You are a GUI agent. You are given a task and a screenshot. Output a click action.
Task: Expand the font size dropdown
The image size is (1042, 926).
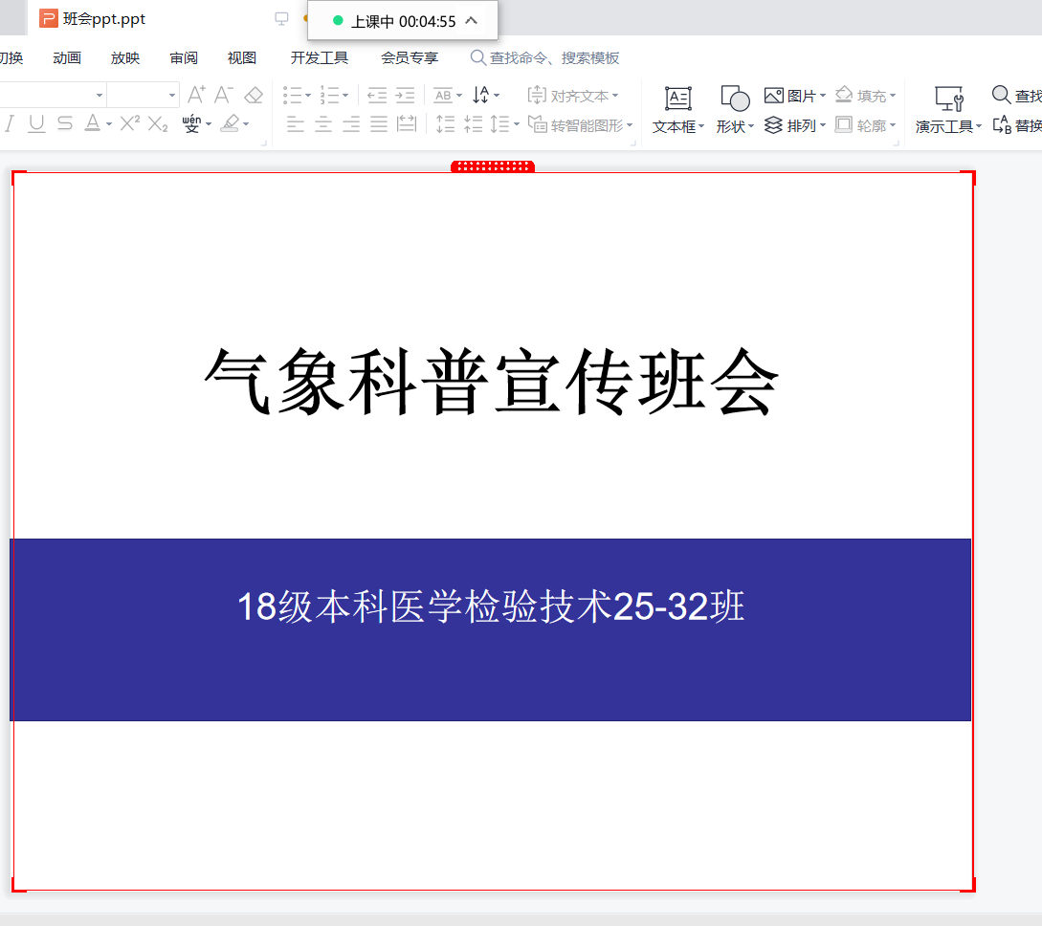coord(172,95)
